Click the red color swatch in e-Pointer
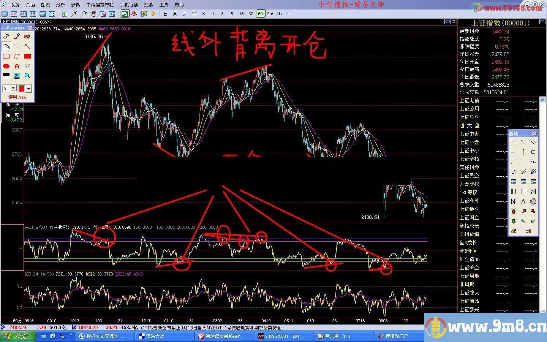Image resolution: width=547 pixels, height=342 pixels. [x=22, y=89]
